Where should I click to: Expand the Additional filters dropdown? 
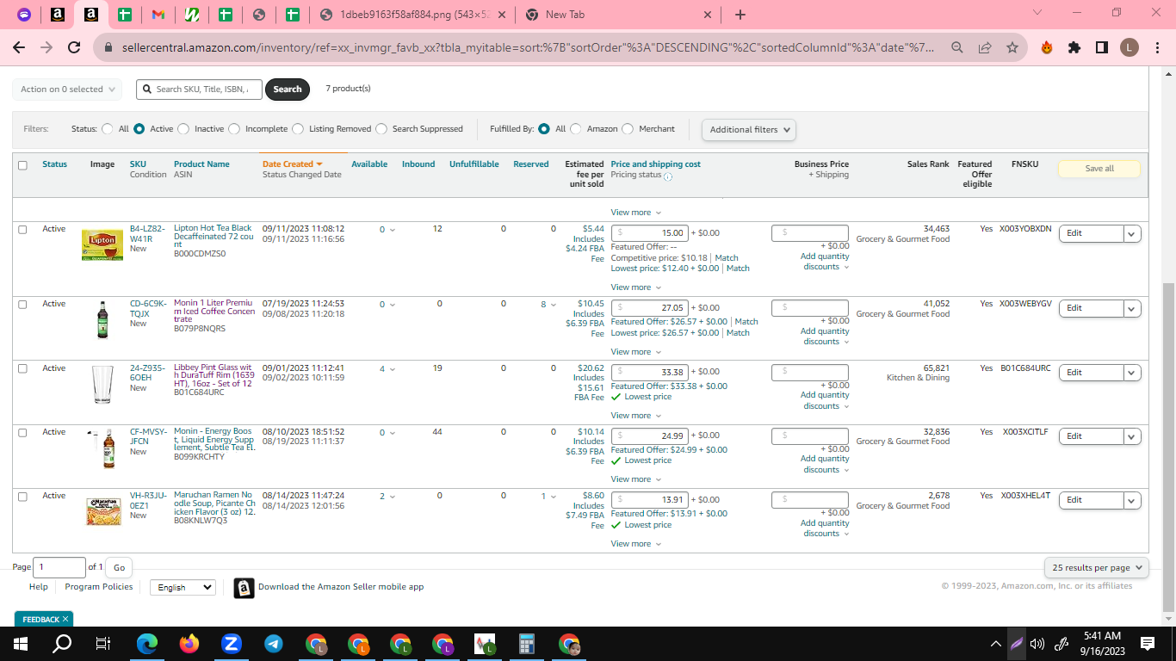pyautogui.click(x=749, y=130)
